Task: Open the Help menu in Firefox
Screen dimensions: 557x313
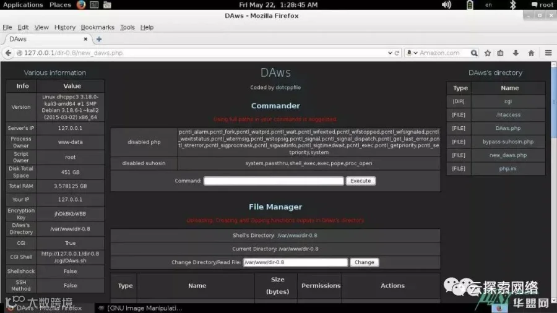Action: pyautogui.click(x=147, y=27)
